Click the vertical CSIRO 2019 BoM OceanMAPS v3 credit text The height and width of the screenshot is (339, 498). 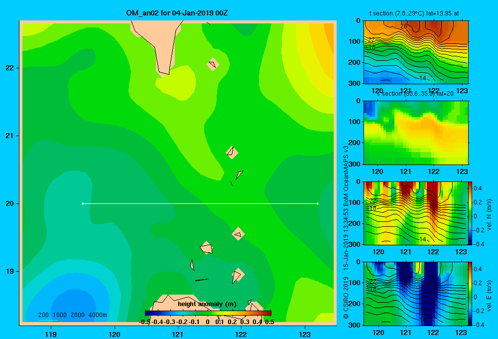click(x=346, y=232)
